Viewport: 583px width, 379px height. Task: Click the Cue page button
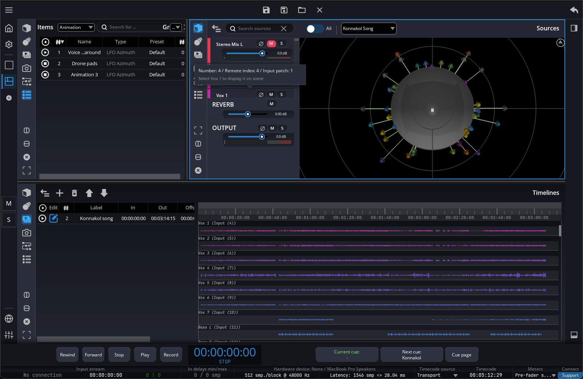[x=462, y=355]
